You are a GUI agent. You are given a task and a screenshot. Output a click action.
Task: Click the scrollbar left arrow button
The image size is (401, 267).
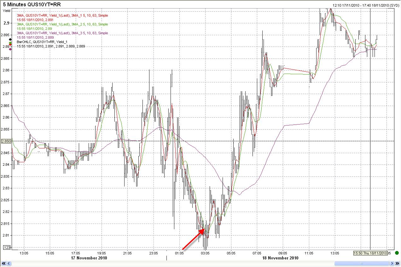[x=9, y=264]
